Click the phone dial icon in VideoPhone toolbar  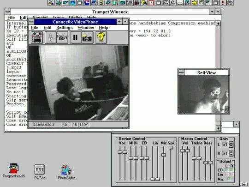pos(37,37)
